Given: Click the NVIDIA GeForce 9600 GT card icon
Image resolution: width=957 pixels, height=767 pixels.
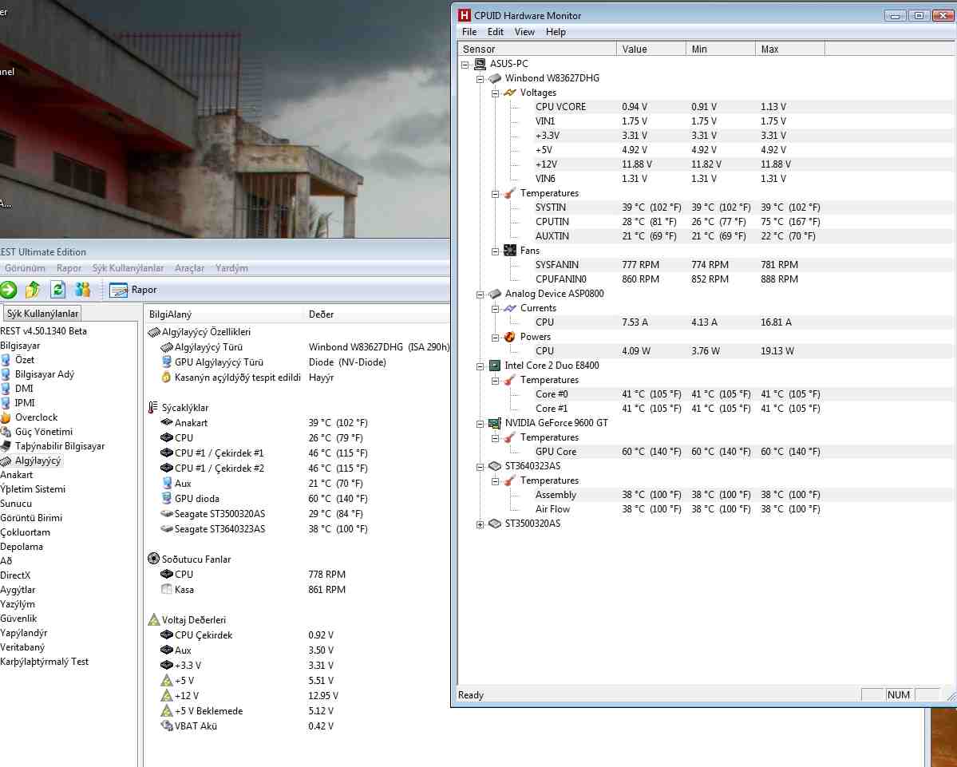Looking at the screenshot, I should (x=495, y=423).
